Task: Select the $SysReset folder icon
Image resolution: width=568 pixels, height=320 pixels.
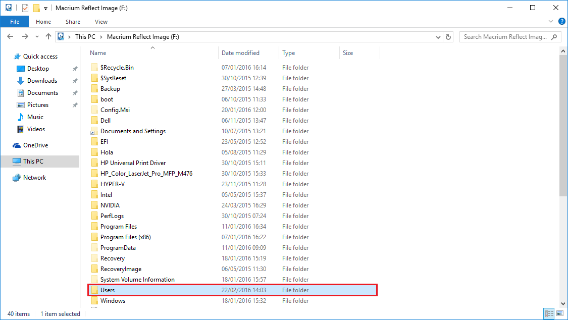Action: 94,78
